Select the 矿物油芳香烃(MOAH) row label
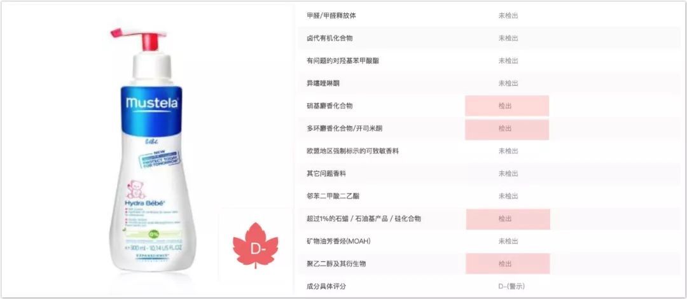 (336, 242)
